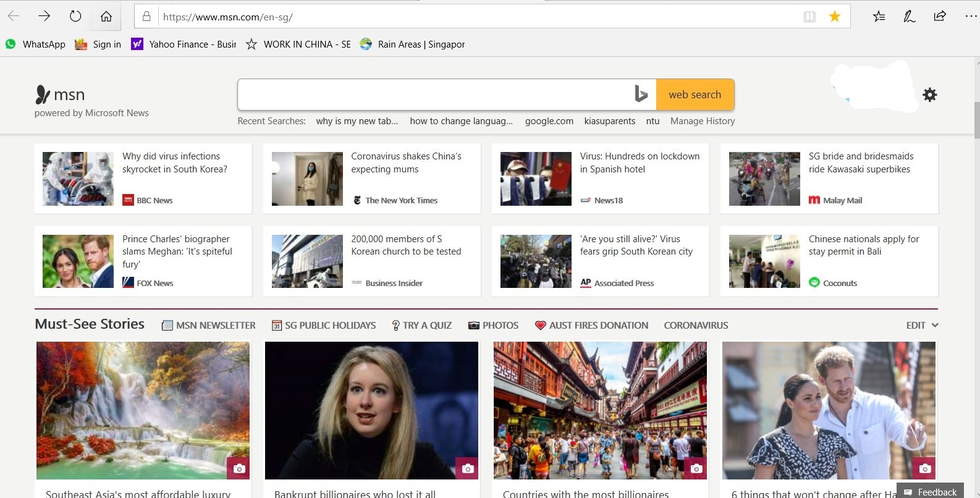Click Associated Press source label
Screen dimensions: 980x498
click(x=617, y=283)
